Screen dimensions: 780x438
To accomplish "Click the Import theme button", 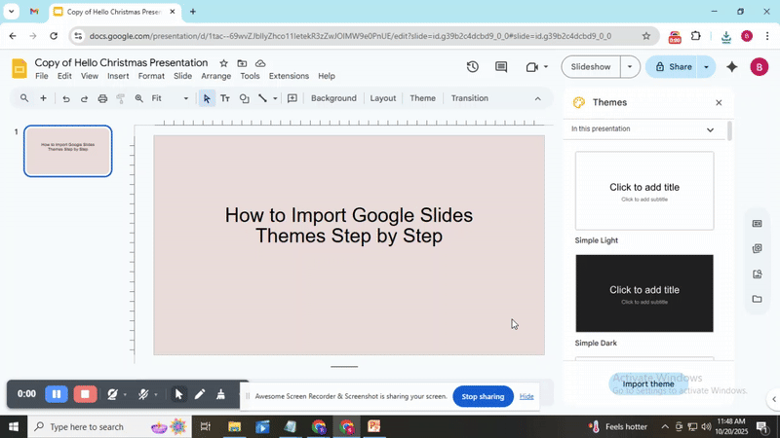I will (x=648, y=384).
